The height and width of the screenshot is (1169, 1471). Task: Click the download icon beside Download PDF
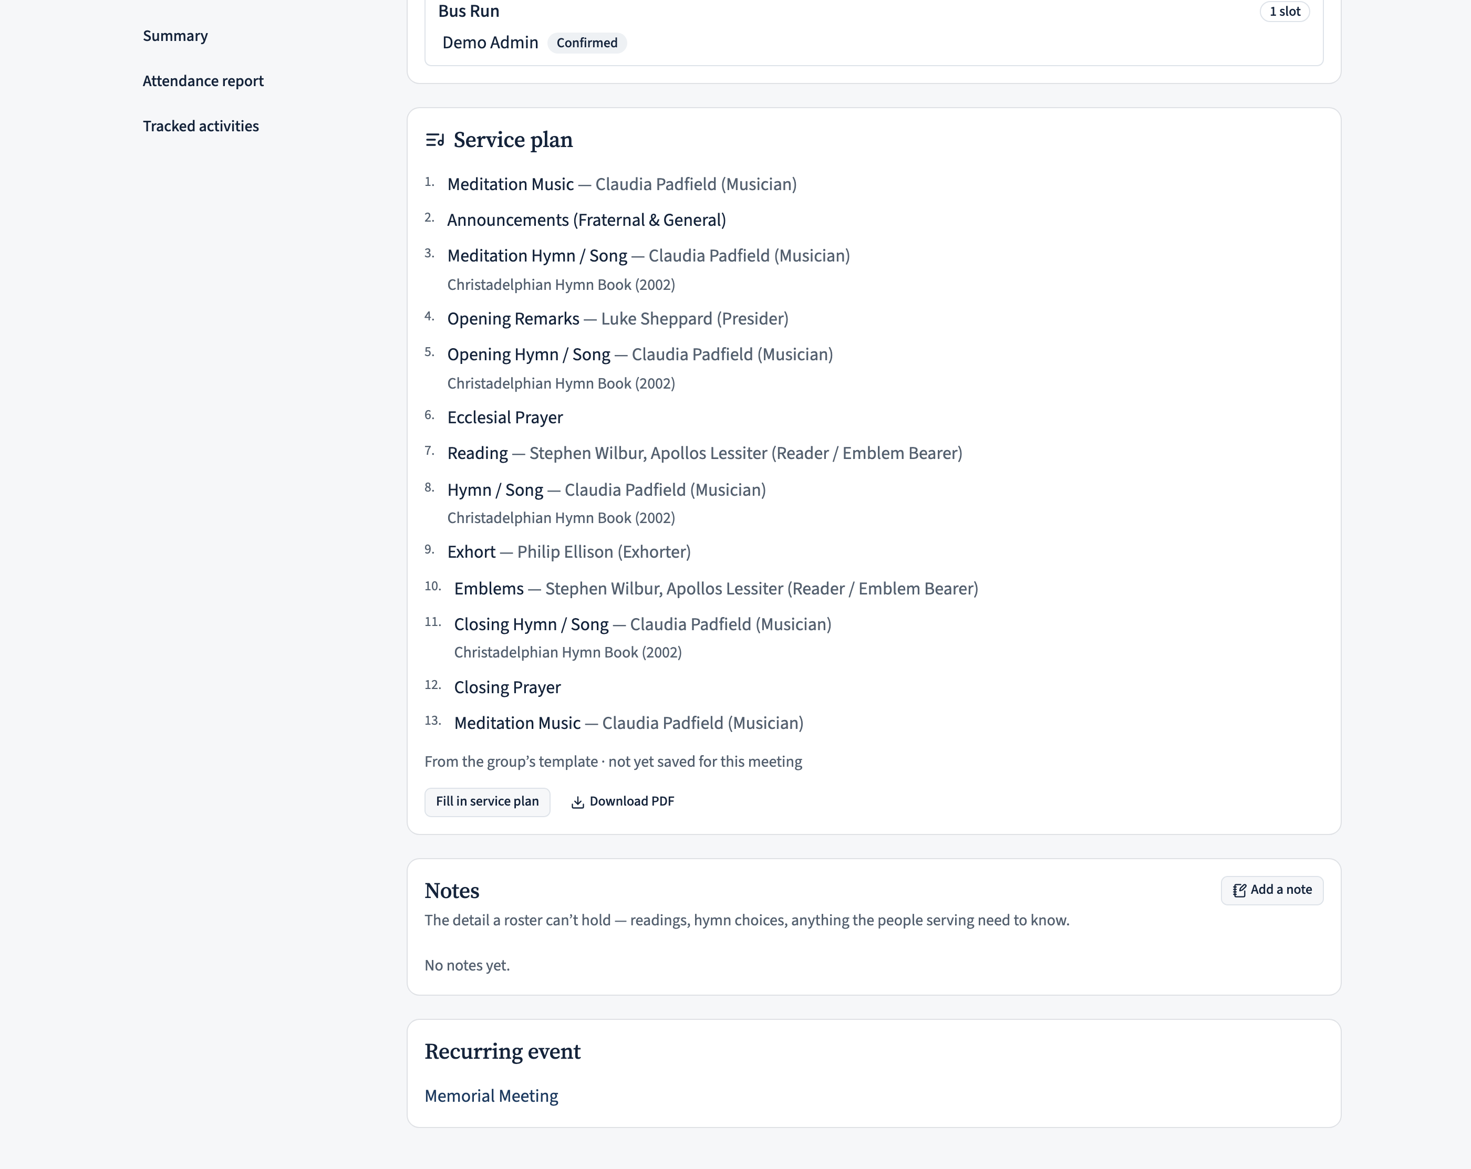point(577,802)
